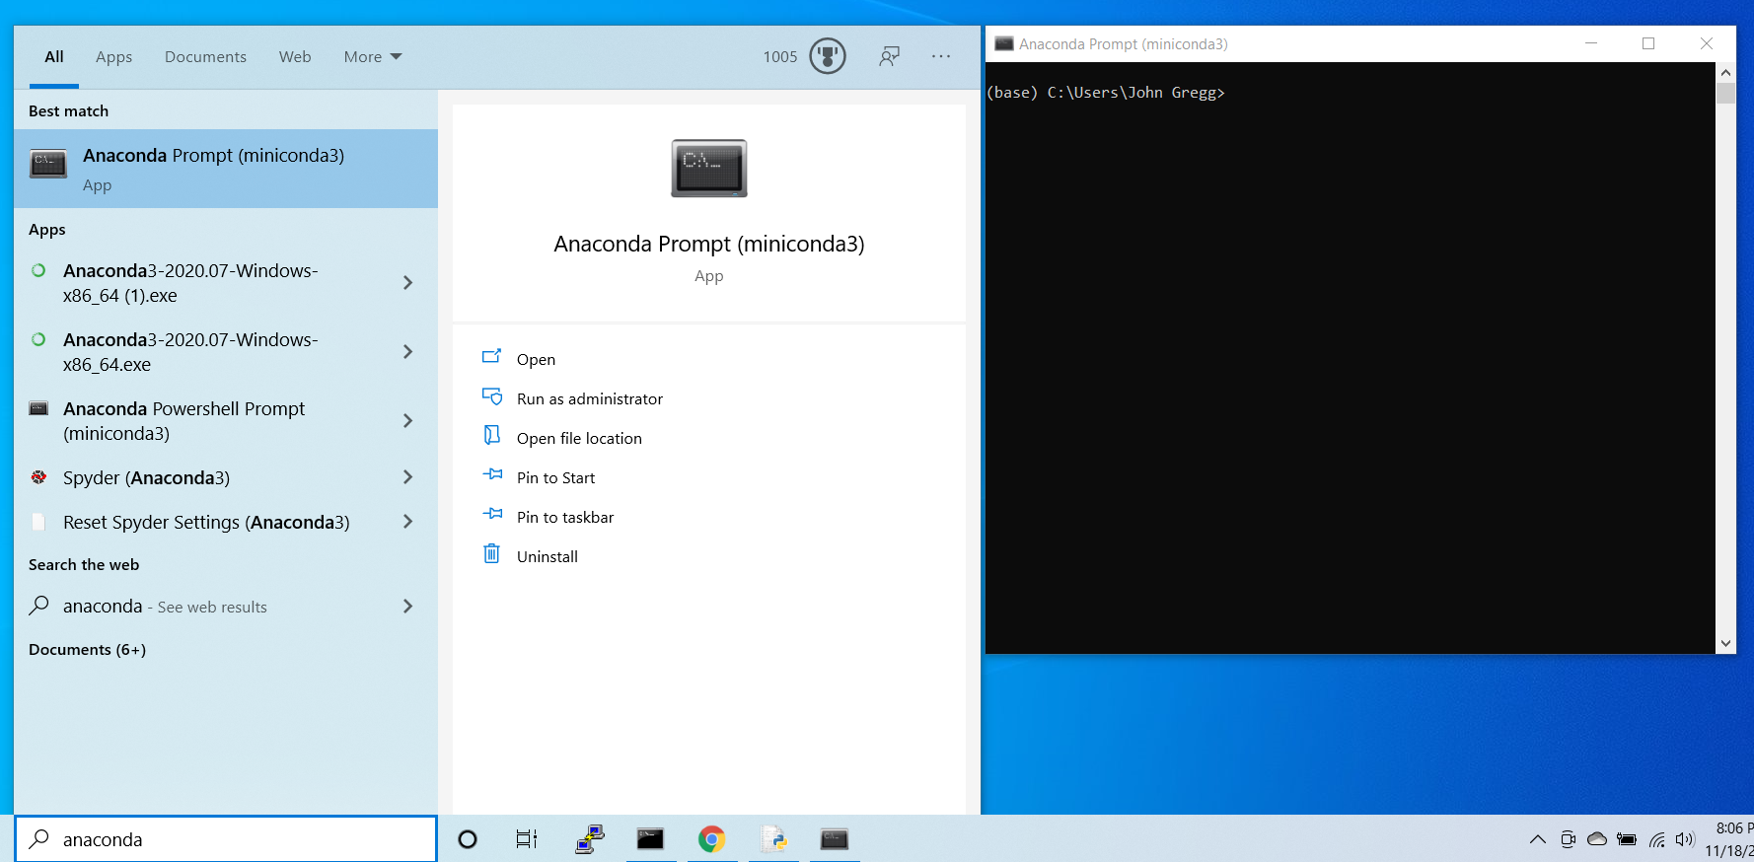Click the Wi-Fi network tray icon
The height and width of the screenshot is (862, 1754).
tap(1657, 840)
